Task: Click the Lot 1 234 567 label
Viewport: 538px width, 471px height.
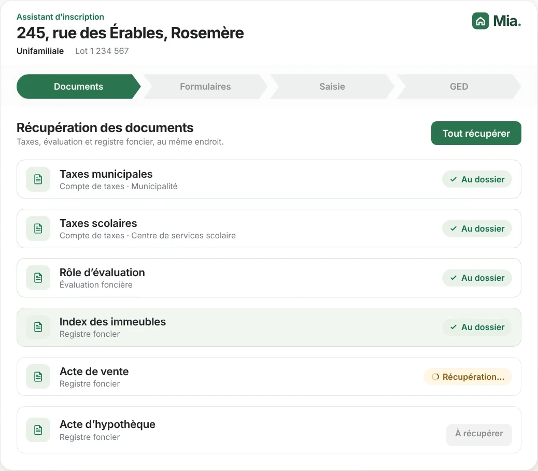Action: tap(102, 51)
